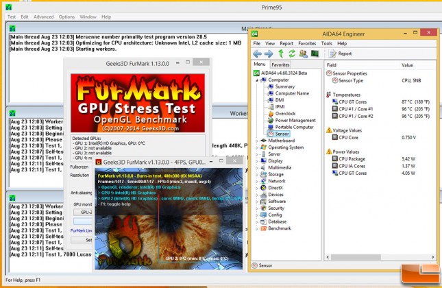Expand the Storage tree node
Viewport: 442px width, 288px height.
pyautogui.click(x=257, y=175)
